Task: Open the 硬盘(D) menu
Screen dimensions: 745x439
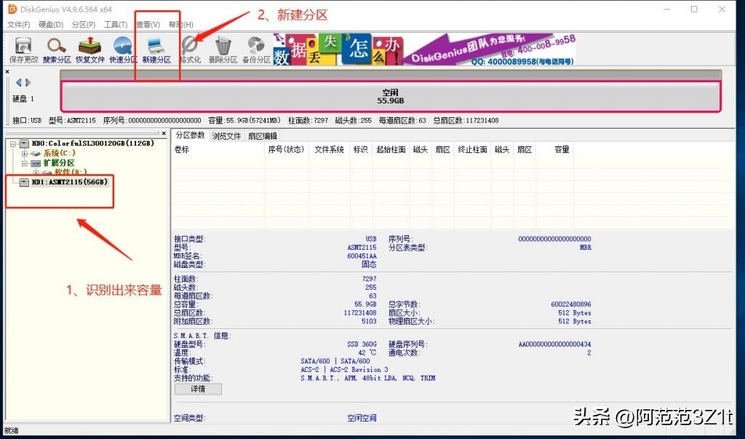Action: point(51,24)
